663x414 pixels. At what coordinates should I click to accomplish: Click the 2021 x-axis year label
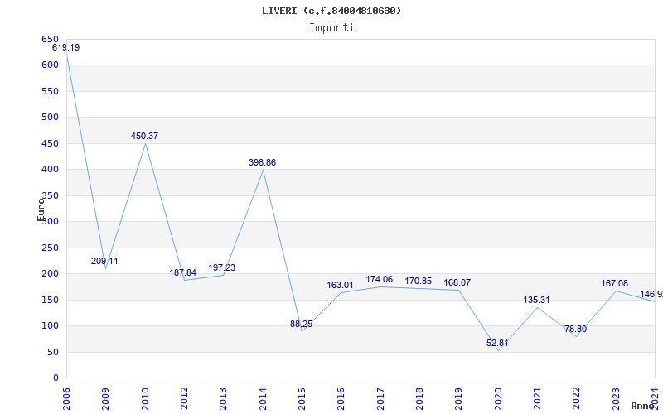537,399
